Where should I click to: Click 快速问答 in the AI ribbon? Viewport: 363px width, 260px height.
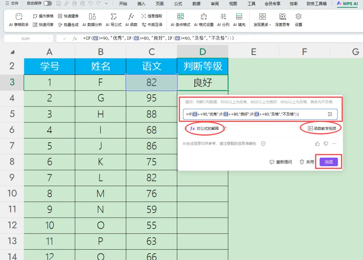43,25
